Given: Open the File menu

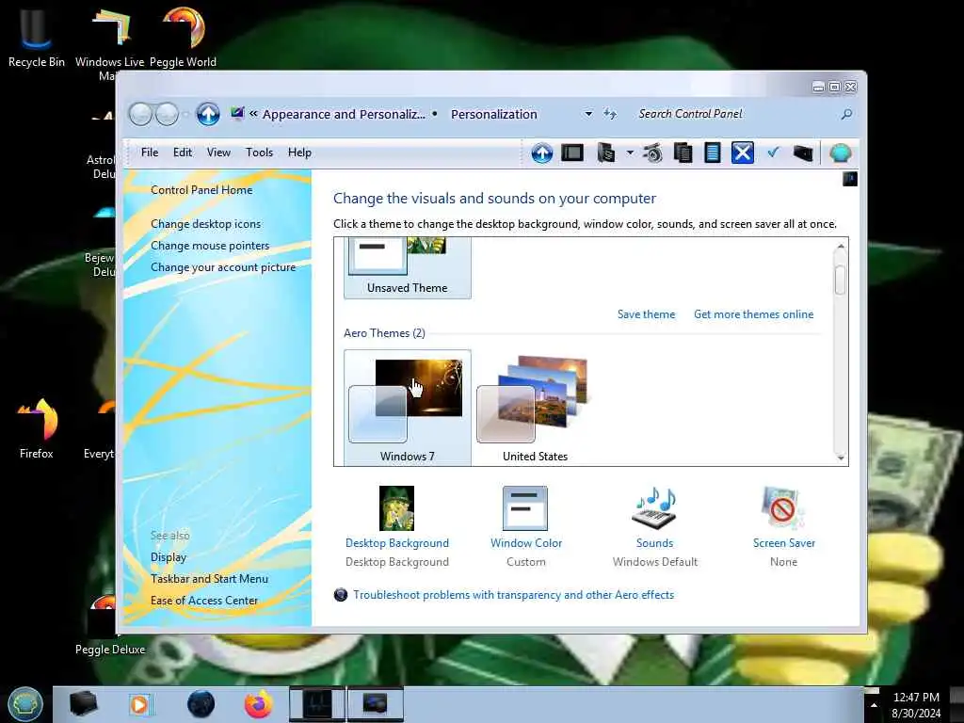Looking at the screenshot, I should (150, 153).
